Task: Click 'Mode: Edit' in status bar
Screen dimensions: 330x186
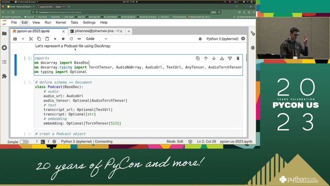Action: point(175,142)
